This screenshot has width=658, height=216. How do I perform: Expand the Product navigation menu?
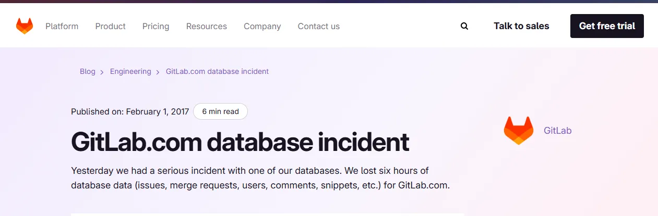pos(110,26)
